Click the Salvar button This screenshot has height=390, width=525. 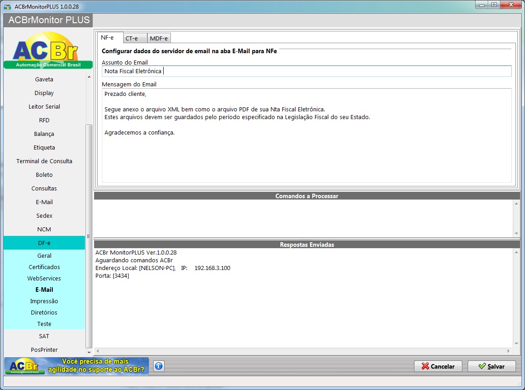(x=491, y=366)
